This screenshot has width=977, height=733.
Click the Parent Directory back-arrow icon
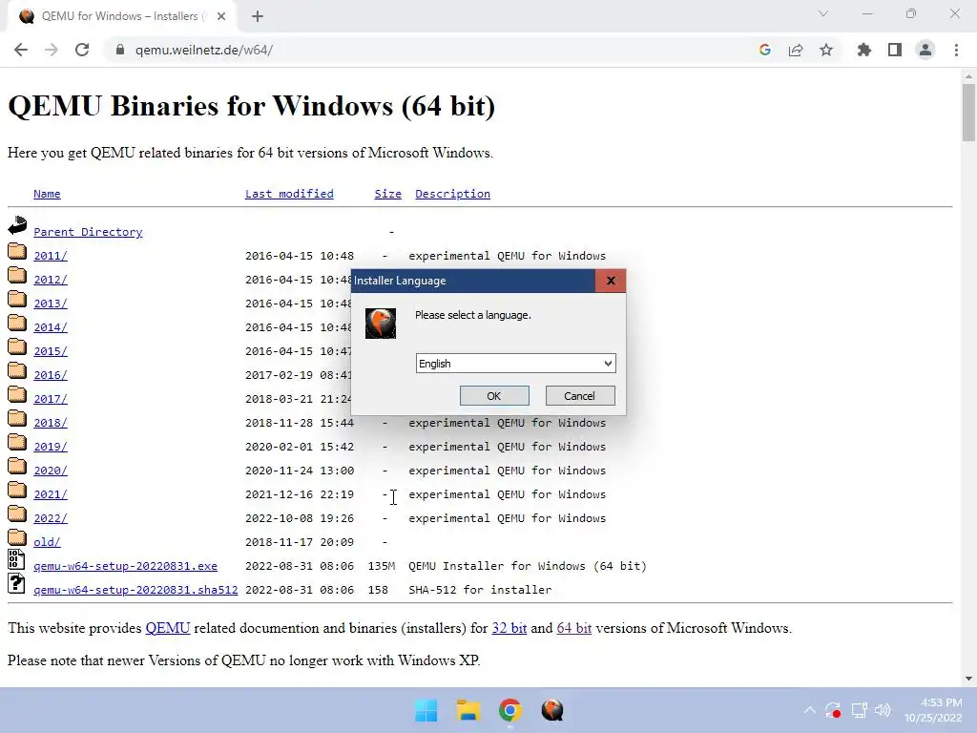pos(17,225)
